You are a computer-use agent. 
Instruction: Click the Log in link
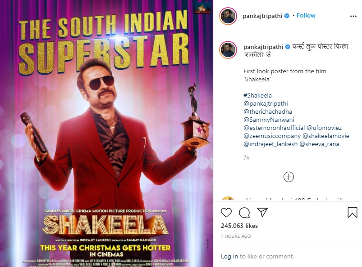click(229, 256)
